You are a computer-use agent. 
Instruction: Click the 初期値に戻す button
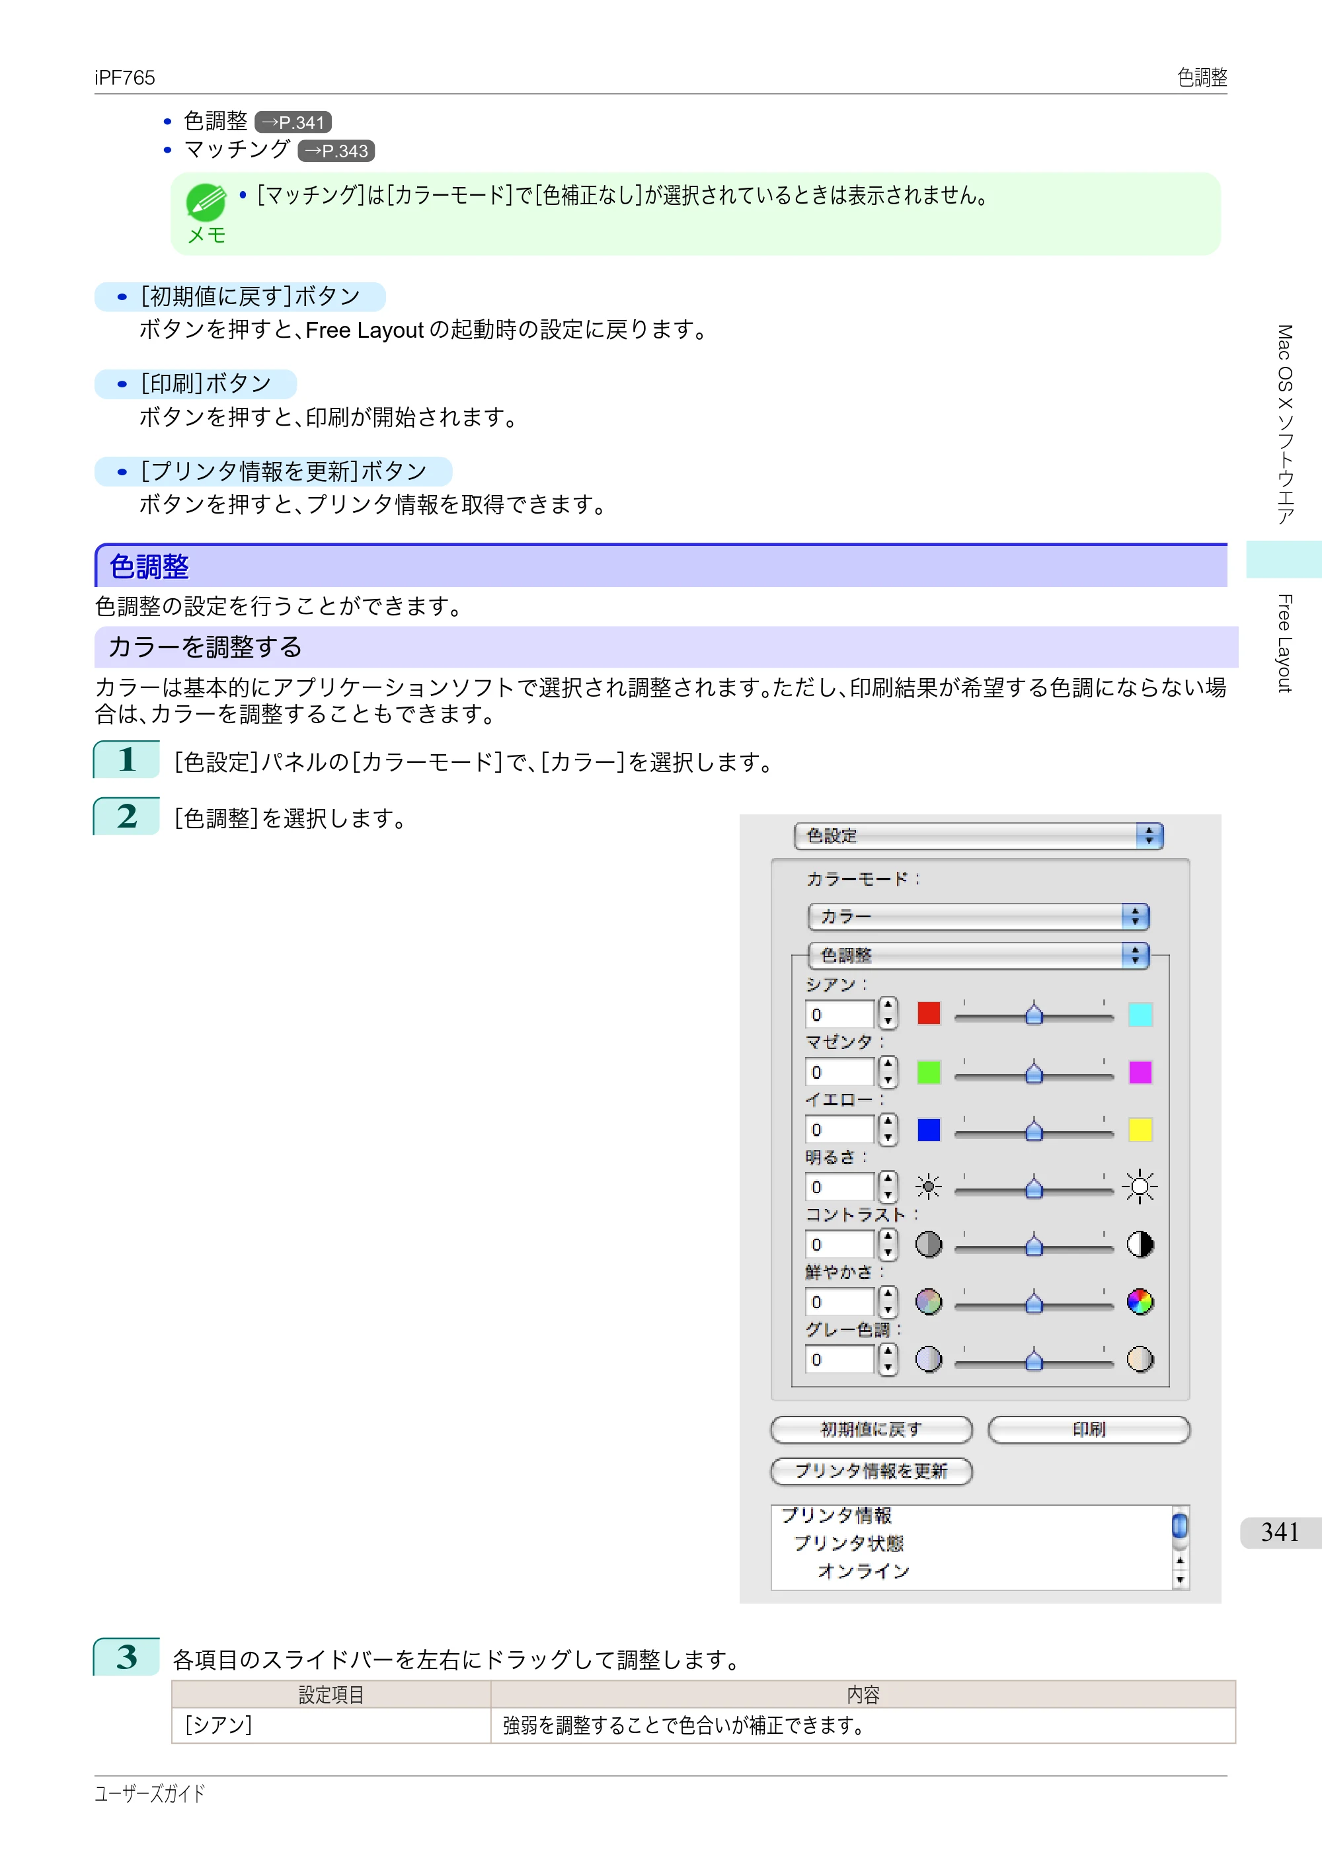[x=872, y=1429]
